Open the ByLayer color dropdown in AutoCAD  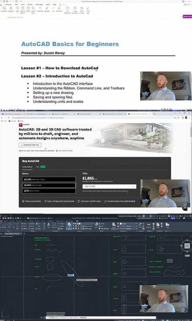[x=128, y=224]
